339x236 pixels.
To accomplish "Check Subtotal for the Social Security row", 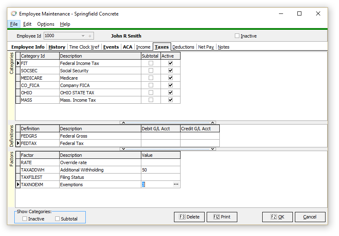I will (151, 71).
